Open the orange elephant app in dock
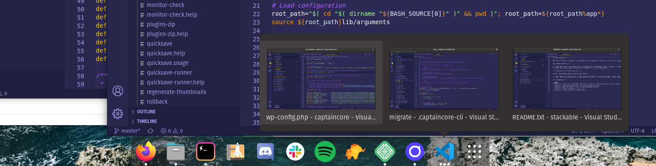Image resolution: width=656 pixels, height=166 pixels. click(x=355, y=152)
